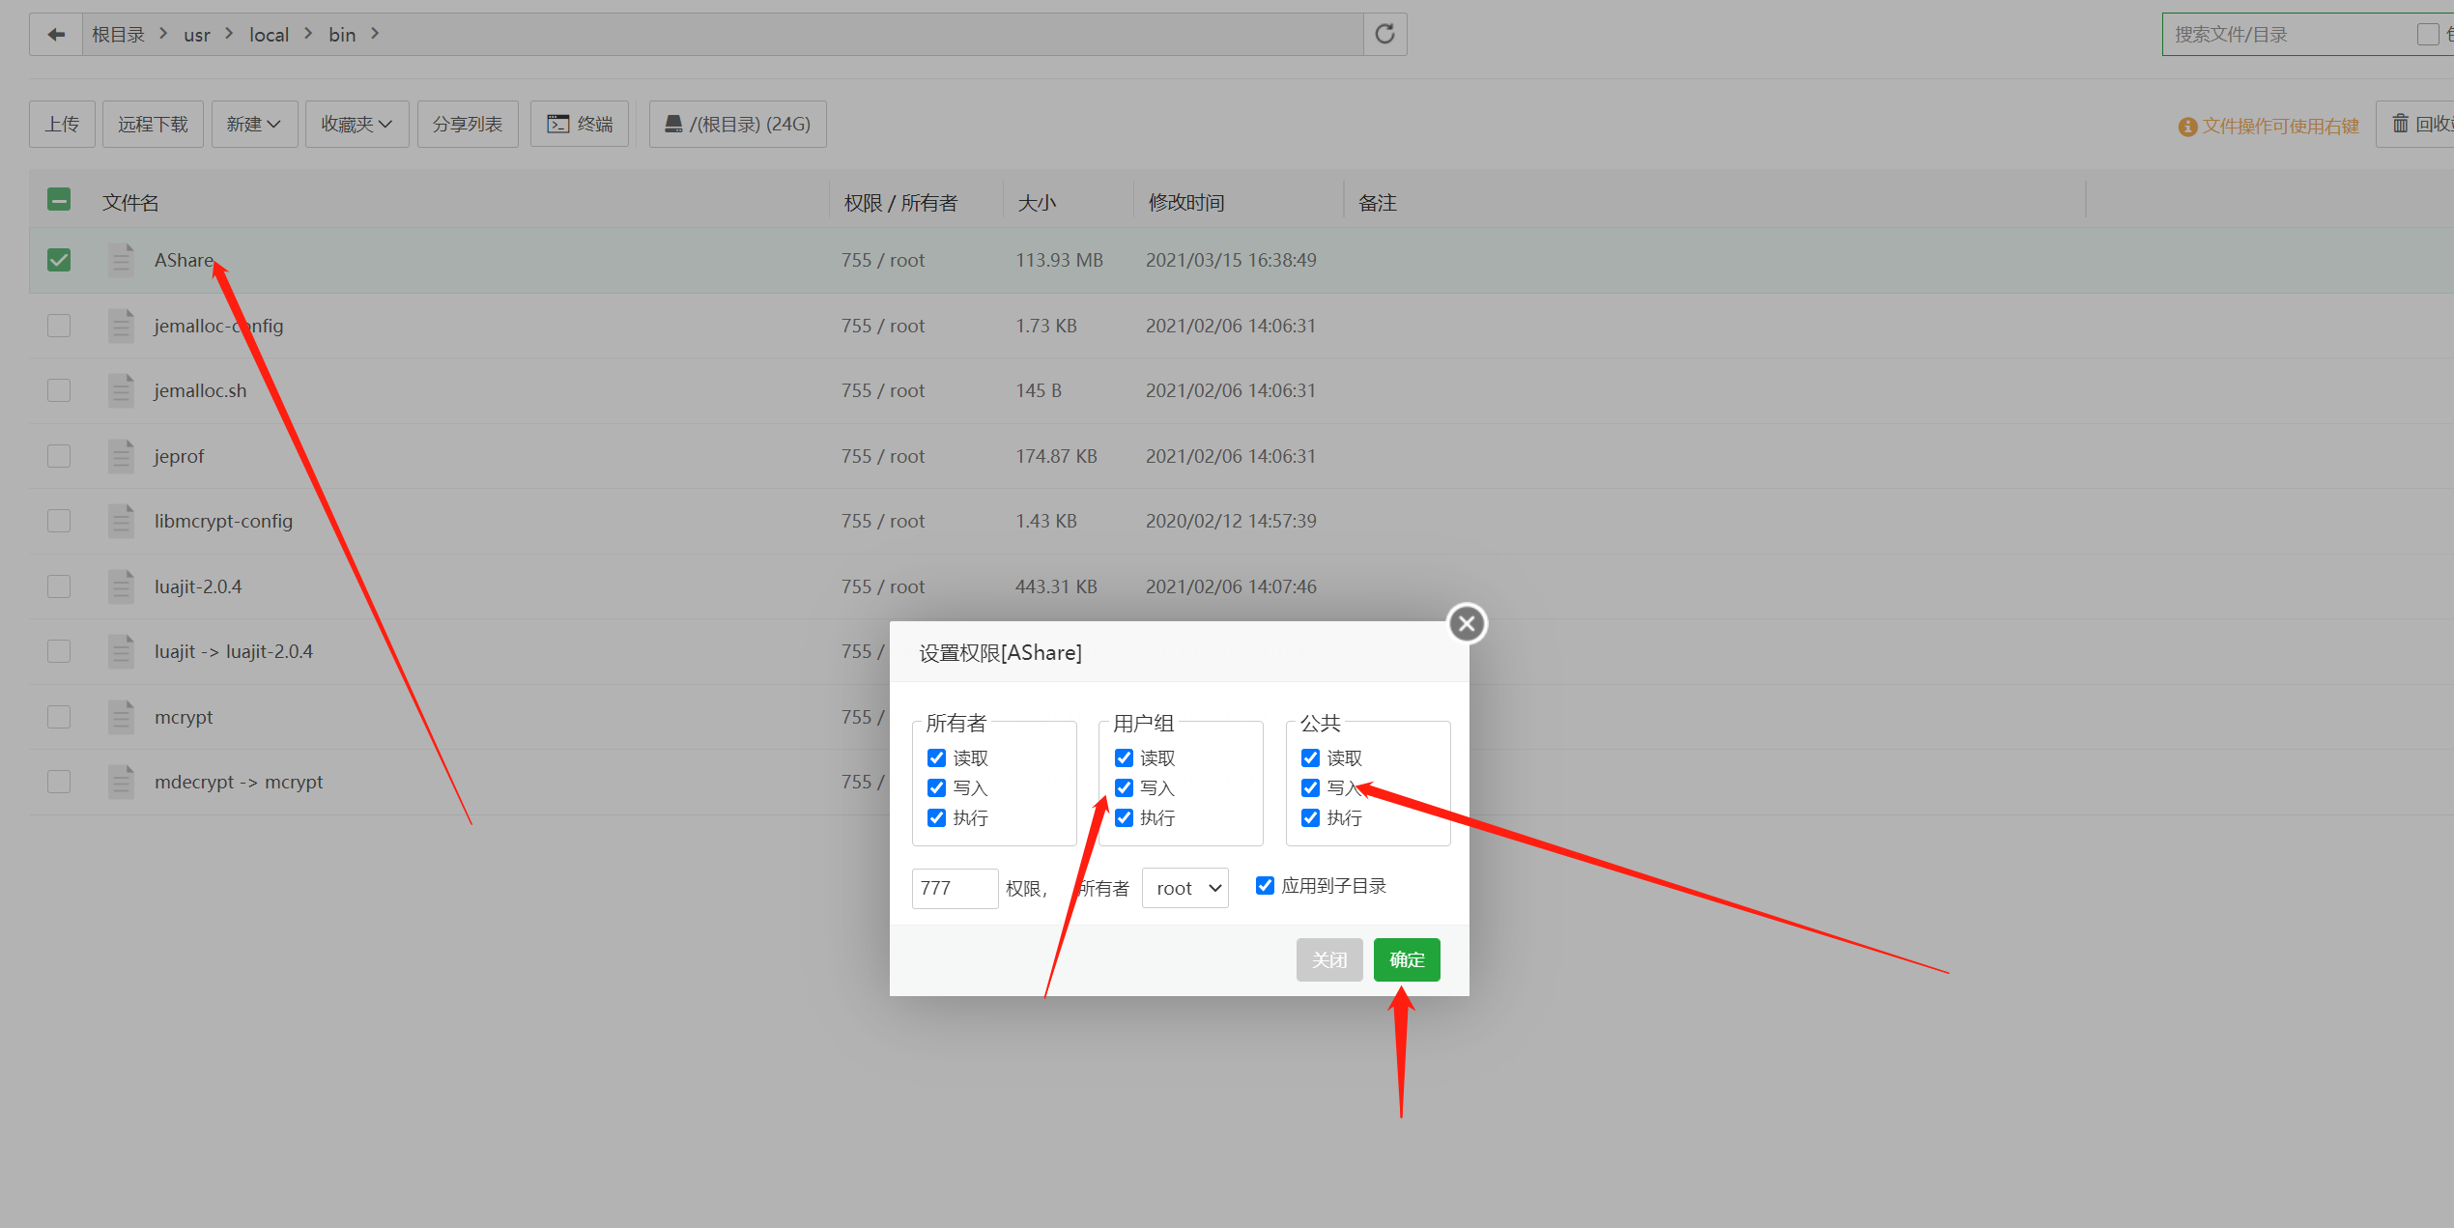This screenshot has width=2454, height=1228.
Task: Open the recycle bin trash icon
Action: click(x=2400, y=124)
